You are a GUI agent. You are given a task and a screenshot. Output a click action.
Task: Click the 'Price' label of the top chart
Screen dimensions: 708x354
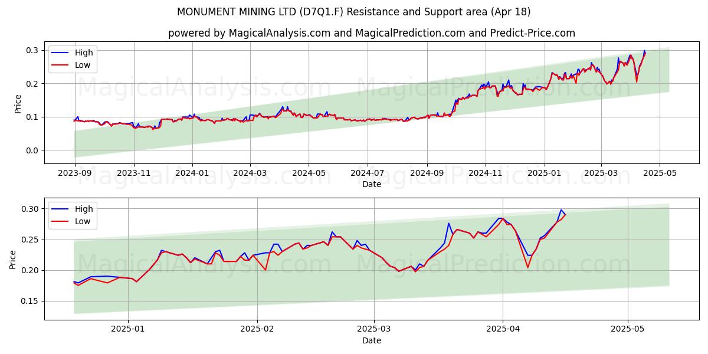(18, 103)
